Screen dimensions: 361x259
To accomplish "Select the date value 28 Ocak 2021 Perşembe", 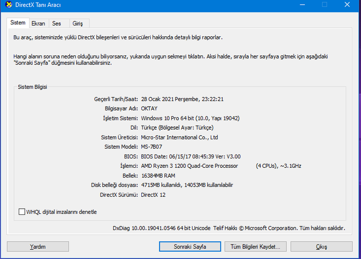I will click(170, 99).
